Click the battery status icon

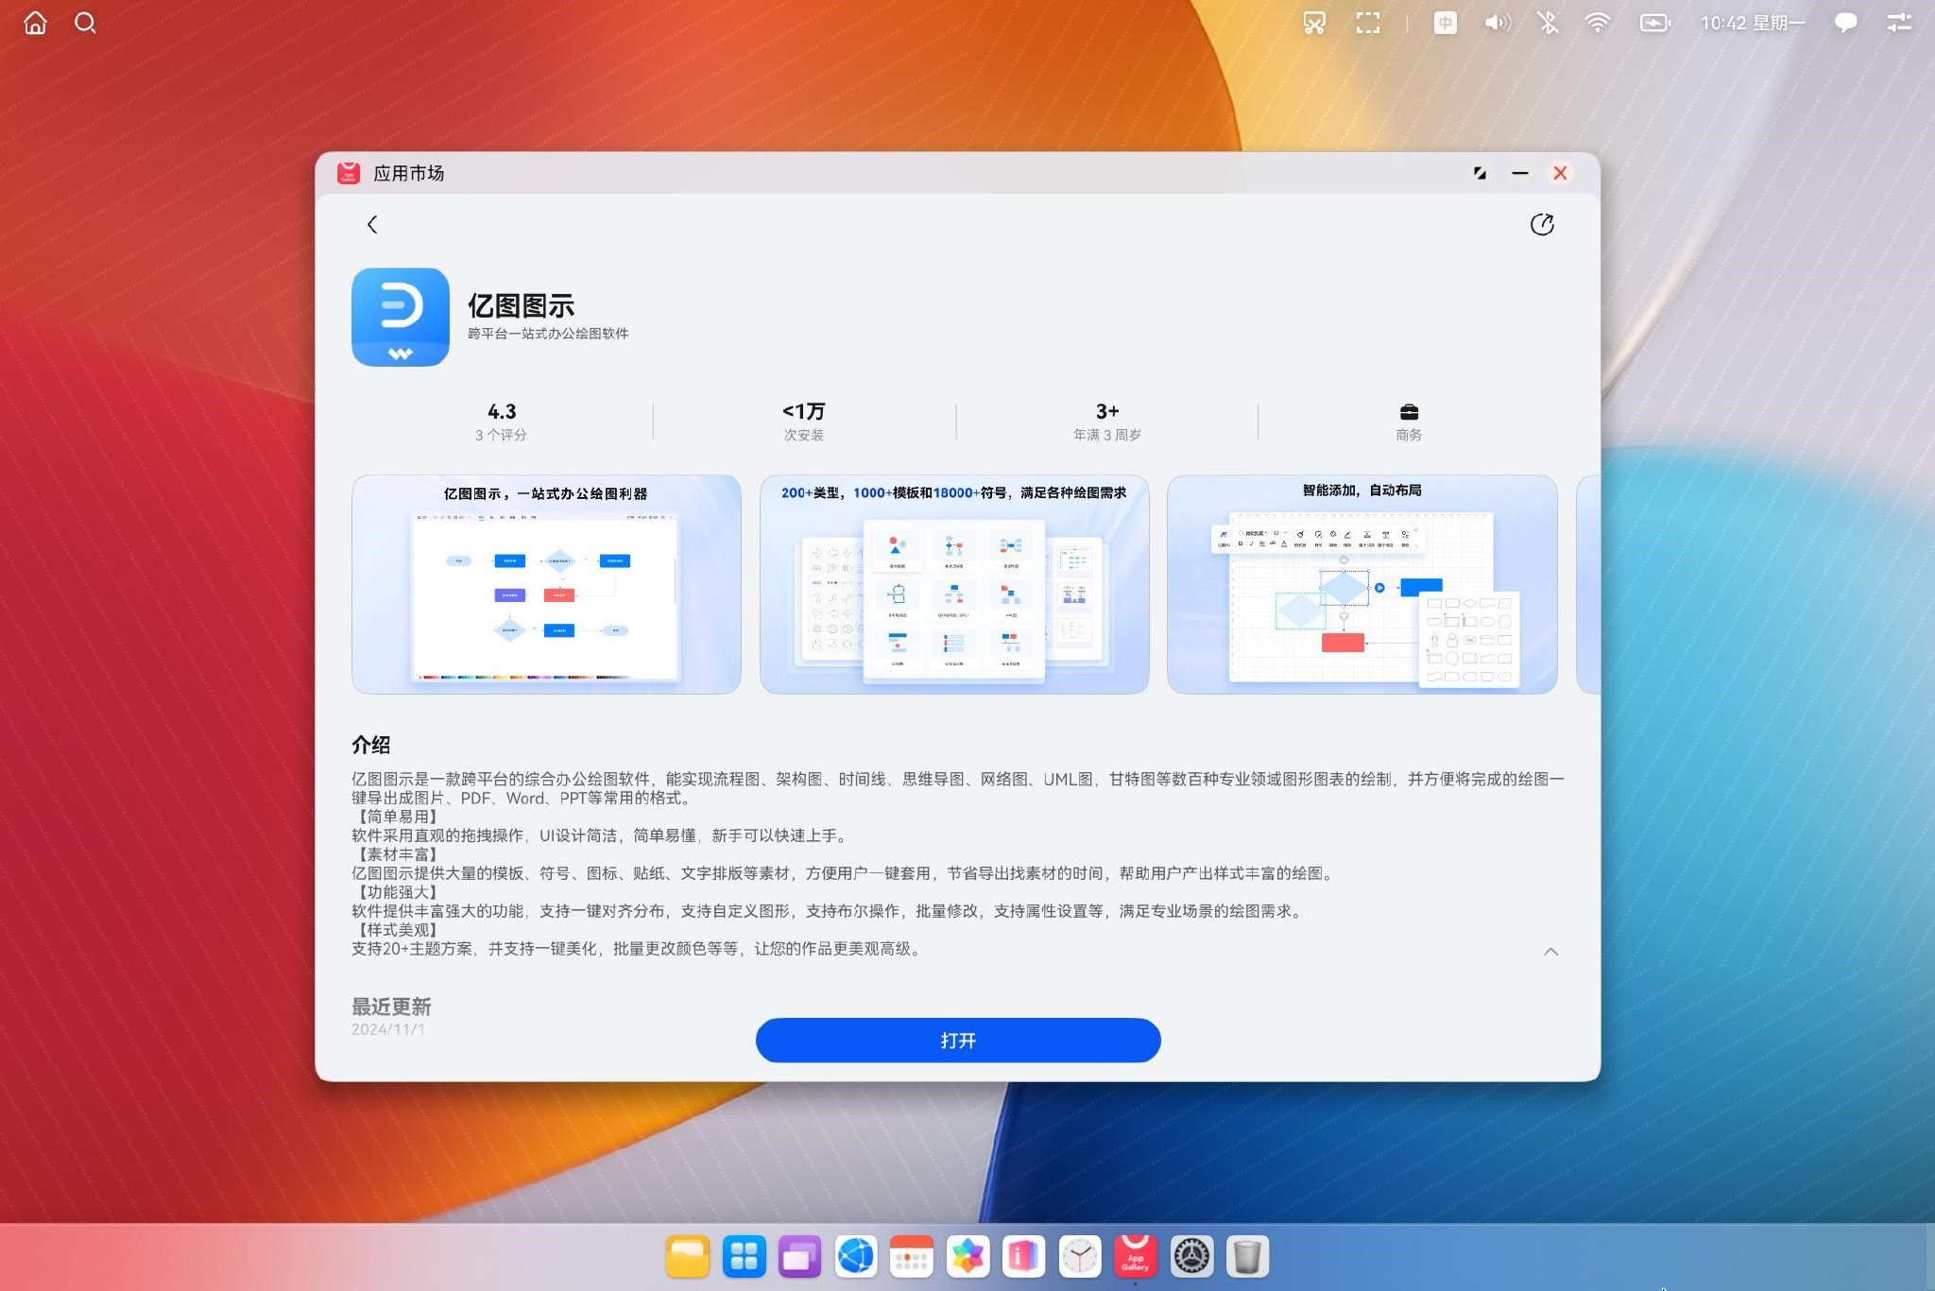(1655, 23)
